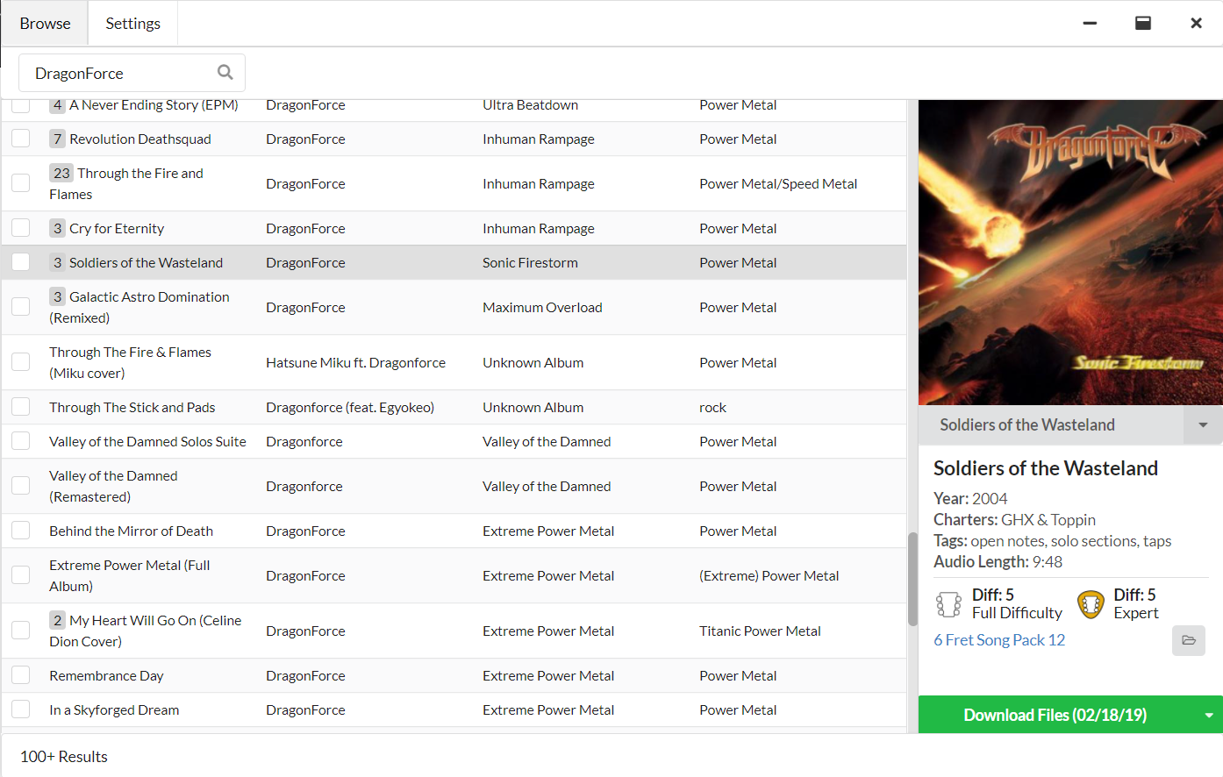The height and width of the screenshot is (777, 1223).
Task: Expand the chart selector dropdown arrow
Action: point(1203,425)
